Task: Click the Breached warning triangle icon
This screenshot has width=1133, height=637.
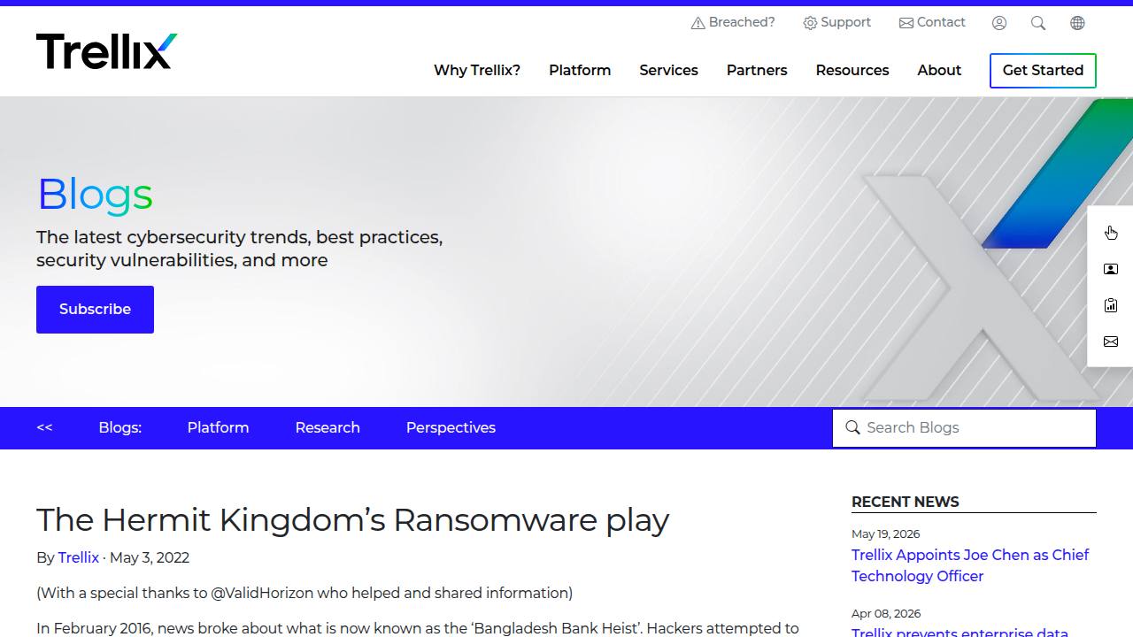Action: (698, 23)
